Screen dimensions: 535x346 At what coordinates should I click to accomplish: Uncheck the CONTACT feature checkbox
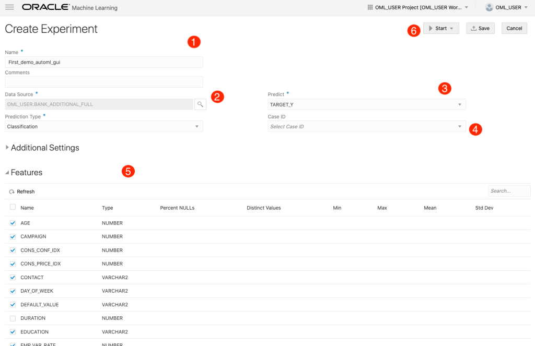pos(13,277)
